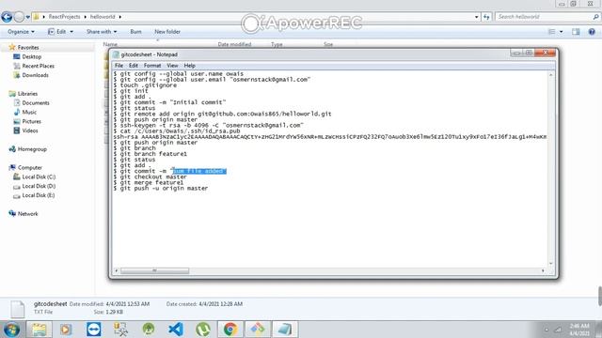Screen dimensions: 602x338
Task: Open the Organize dropdown menu
Action: [x=21, y=31]
